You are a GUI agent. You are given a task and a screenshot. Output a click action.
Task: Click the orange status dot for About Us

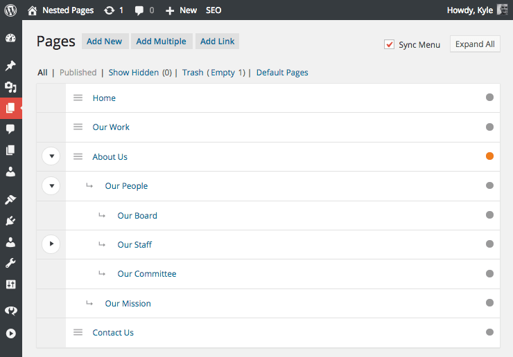(x=489, y=156)
